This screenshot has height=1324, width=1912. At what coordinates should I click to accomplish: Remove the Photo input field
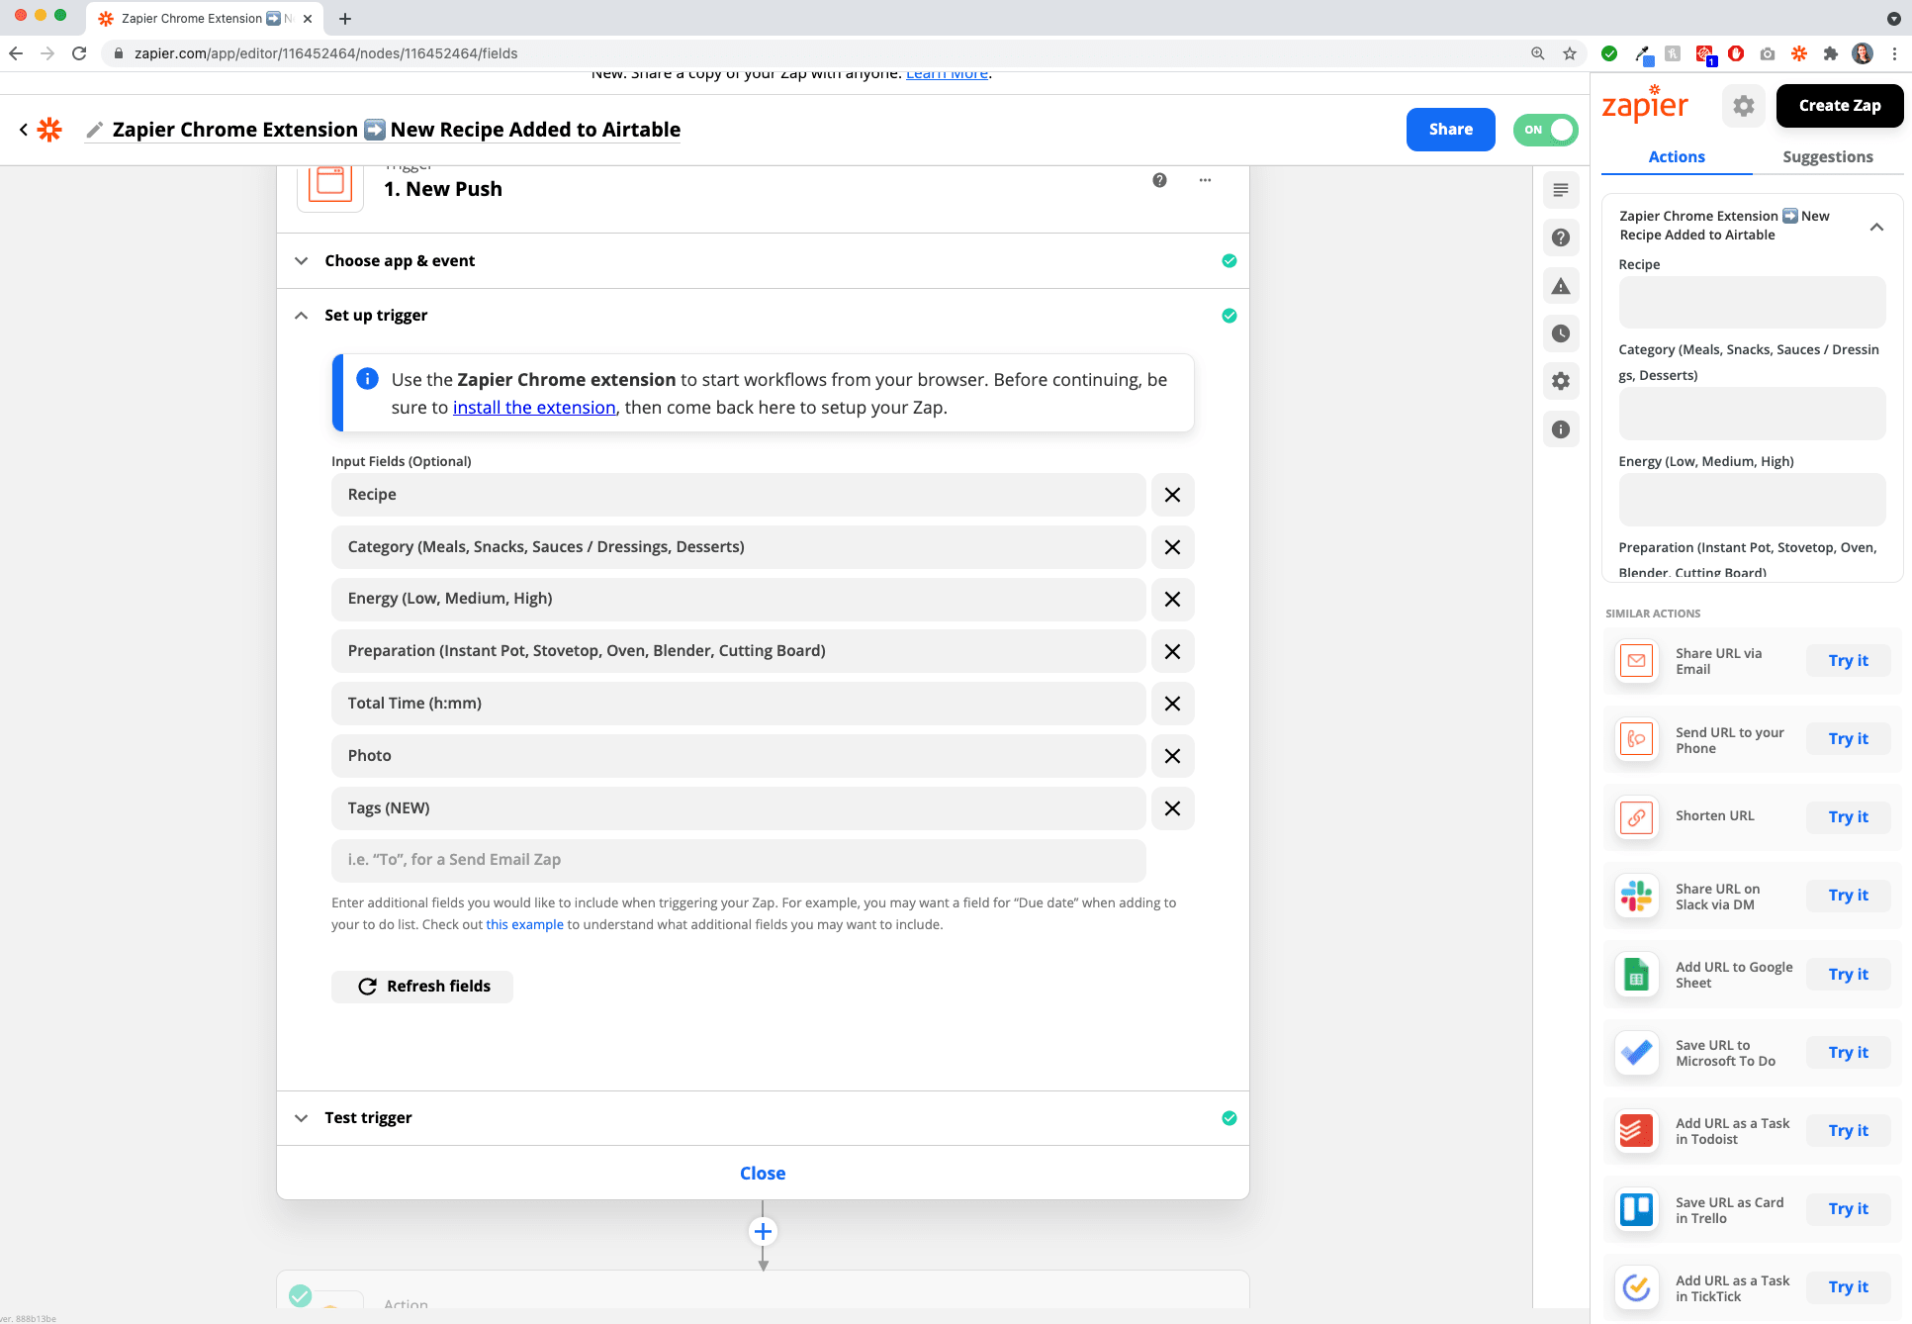point(1172,756)
